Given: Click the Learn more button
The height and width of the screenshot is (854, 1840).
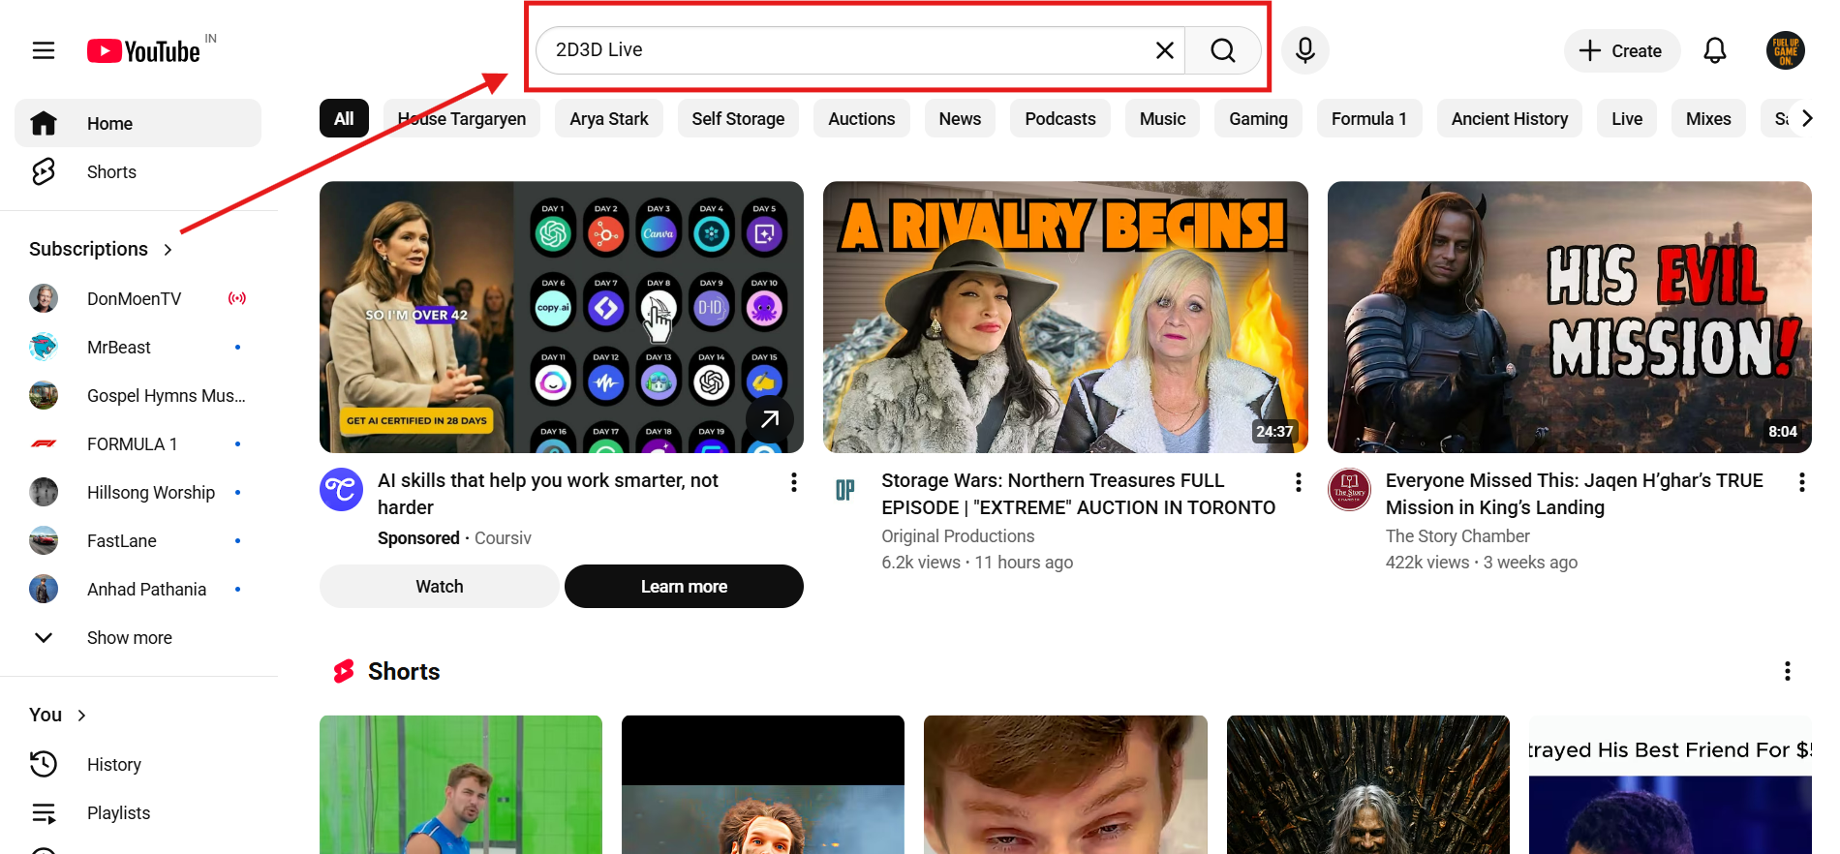Looking at the screenshot, I should pyautogui.click(x=684, y=586).
